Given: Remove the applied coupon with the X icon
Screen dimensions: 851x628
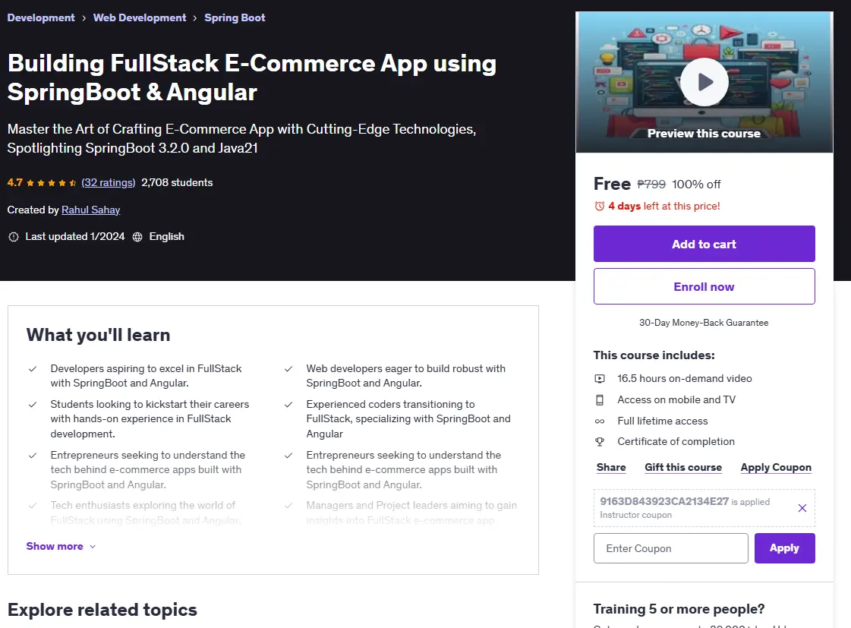Looking at the screenshot, I should [802, 508].
